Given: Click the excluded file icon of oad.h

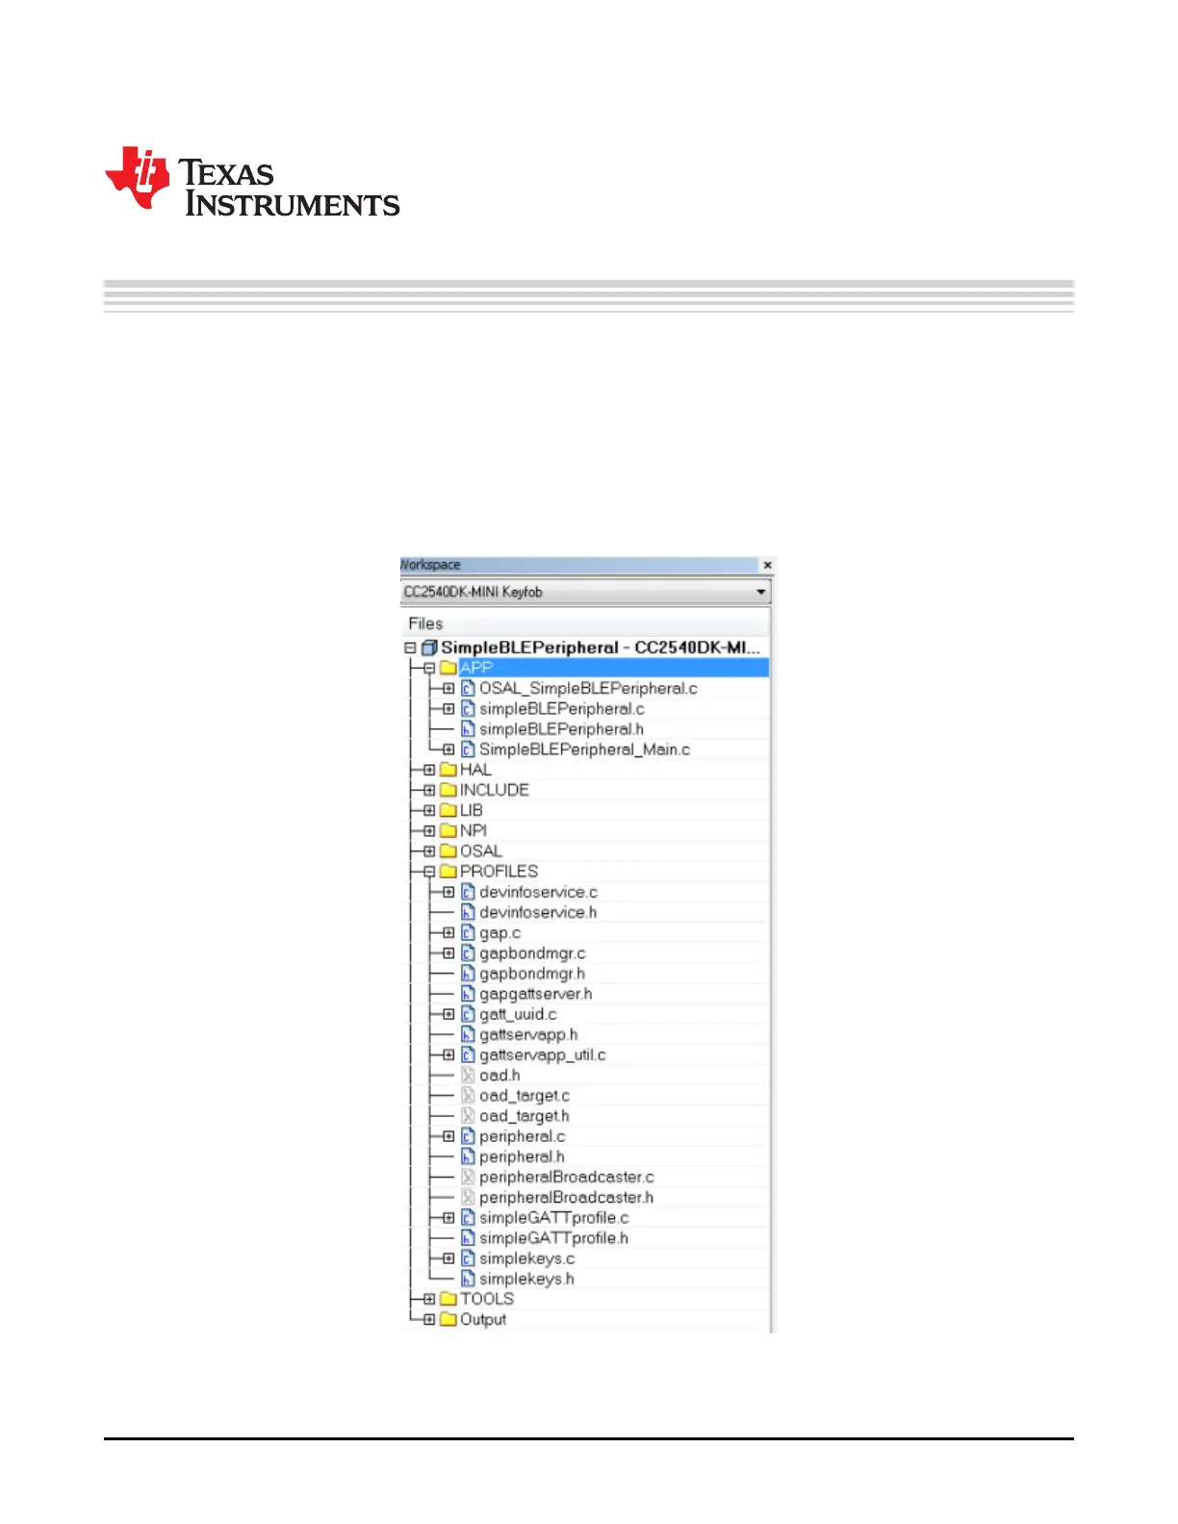Looking at the screenshot, I should point(468,1075).
